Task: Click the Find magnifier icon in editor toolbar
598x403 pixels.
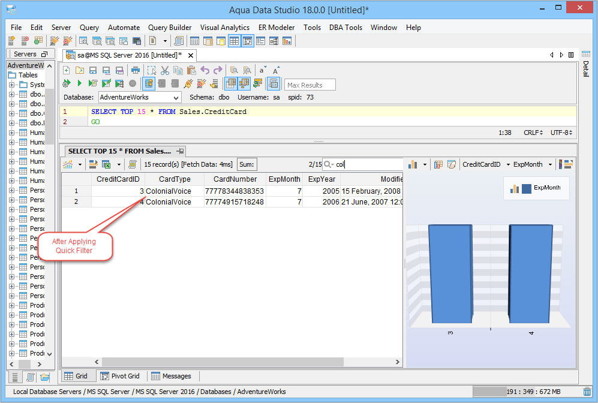Action: pyautogui.click(x=234, y=70)
